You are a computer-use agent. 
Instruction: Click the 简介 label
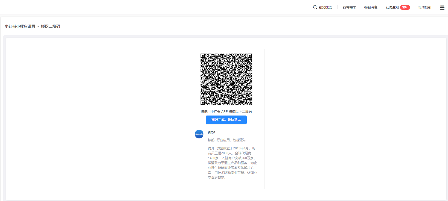[211, 148]
